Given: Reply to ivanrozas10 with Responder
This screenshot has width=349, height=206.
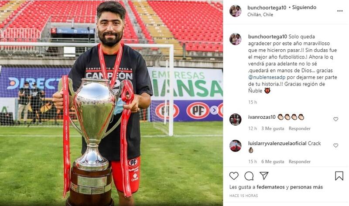Looking at the screenshot, I should (x=299, y=128).
